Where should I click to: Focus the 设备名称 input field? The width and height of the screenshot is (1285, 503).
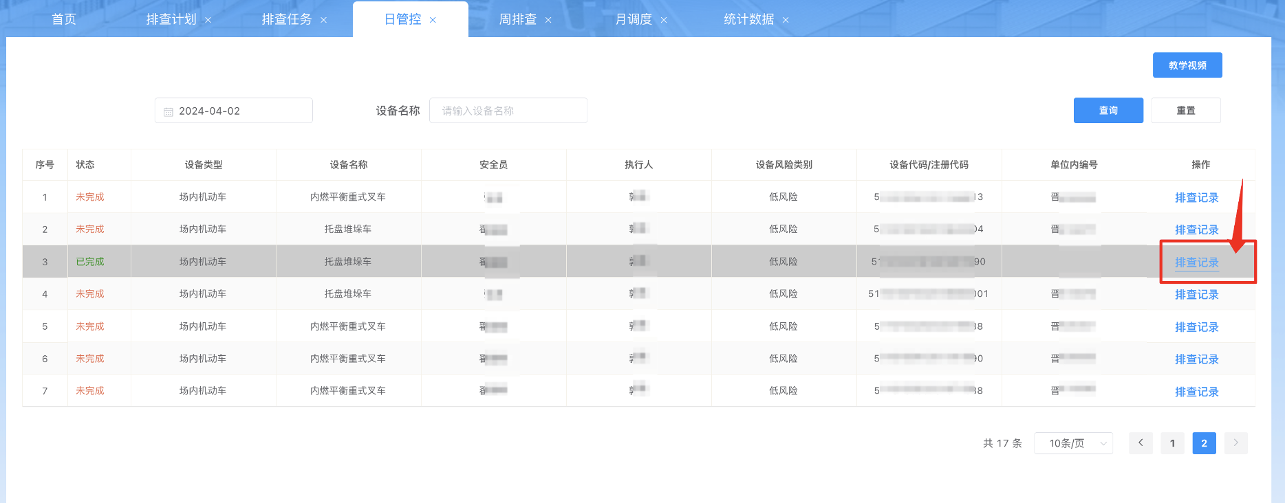pos(508,111)
